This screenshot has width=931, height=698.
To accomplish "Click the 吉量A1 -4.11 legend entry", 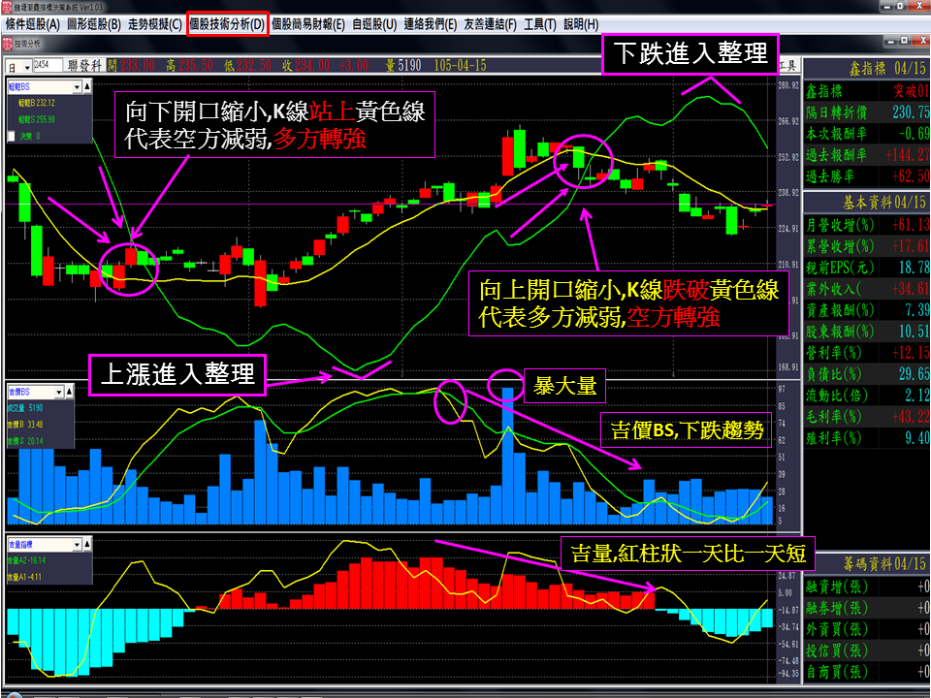I will (24, 577).
